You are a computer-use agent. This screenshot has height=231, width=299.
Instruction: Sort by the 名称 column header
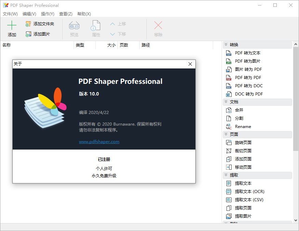click(37, 45)
